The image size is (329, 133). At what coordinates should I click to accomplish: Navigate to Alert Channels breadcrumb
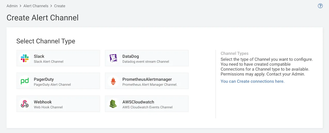(x=36, y=6)
